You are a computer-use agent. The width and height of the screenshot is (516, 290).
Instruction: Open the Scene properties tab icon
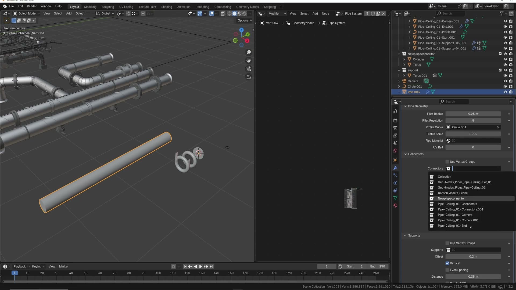395,143
